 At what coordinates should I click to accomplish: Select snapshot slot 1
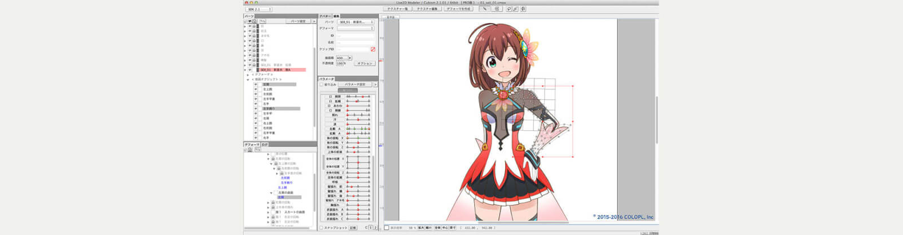[x=370, y=228]
